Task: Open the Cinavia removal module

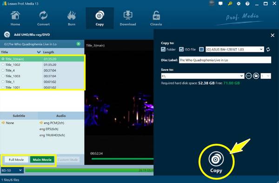Action: pos(156,19)
